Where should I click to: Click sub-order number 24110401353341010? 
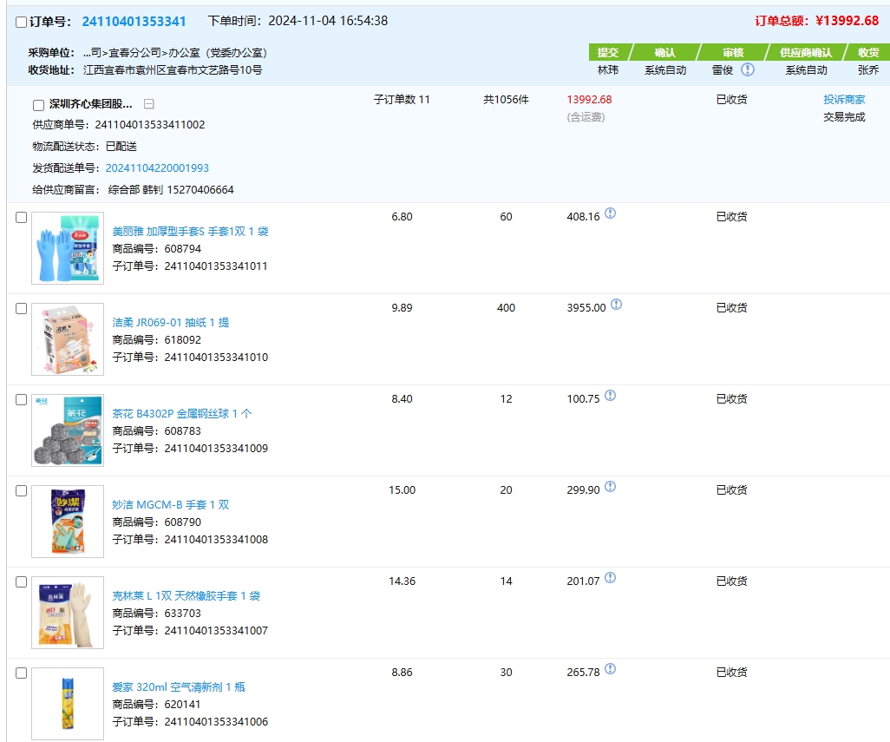[216, 357]
